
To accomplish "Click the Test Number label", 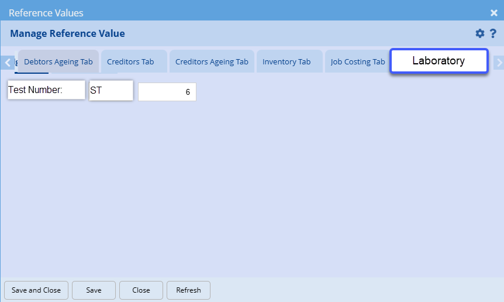I will pyautogui.click(x=46, y=90).
